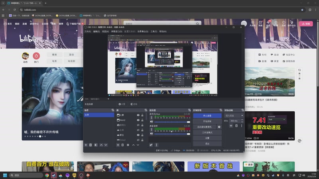
Task: Open virtual camera settings gear icon
Action: coord(219,127)
